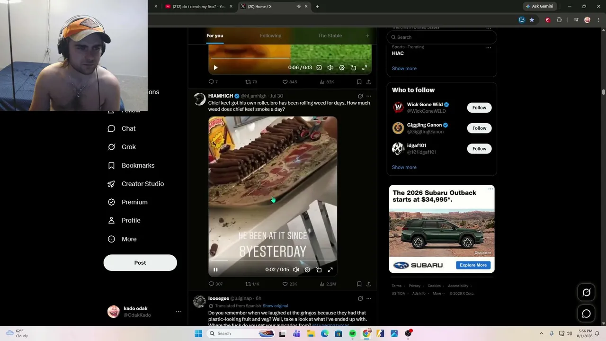Pause the Chief Keef roller video
Viewport: 606px width, 341px height.
click(215, 269)
